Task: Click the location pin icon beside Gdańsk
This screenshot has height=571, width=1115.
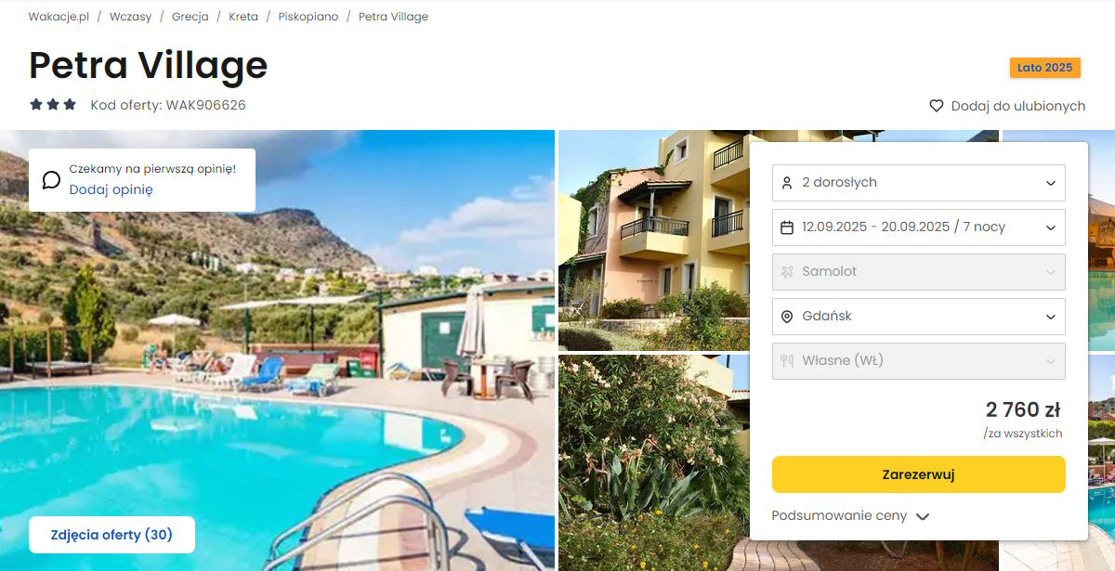Action: tap(787, 317)
